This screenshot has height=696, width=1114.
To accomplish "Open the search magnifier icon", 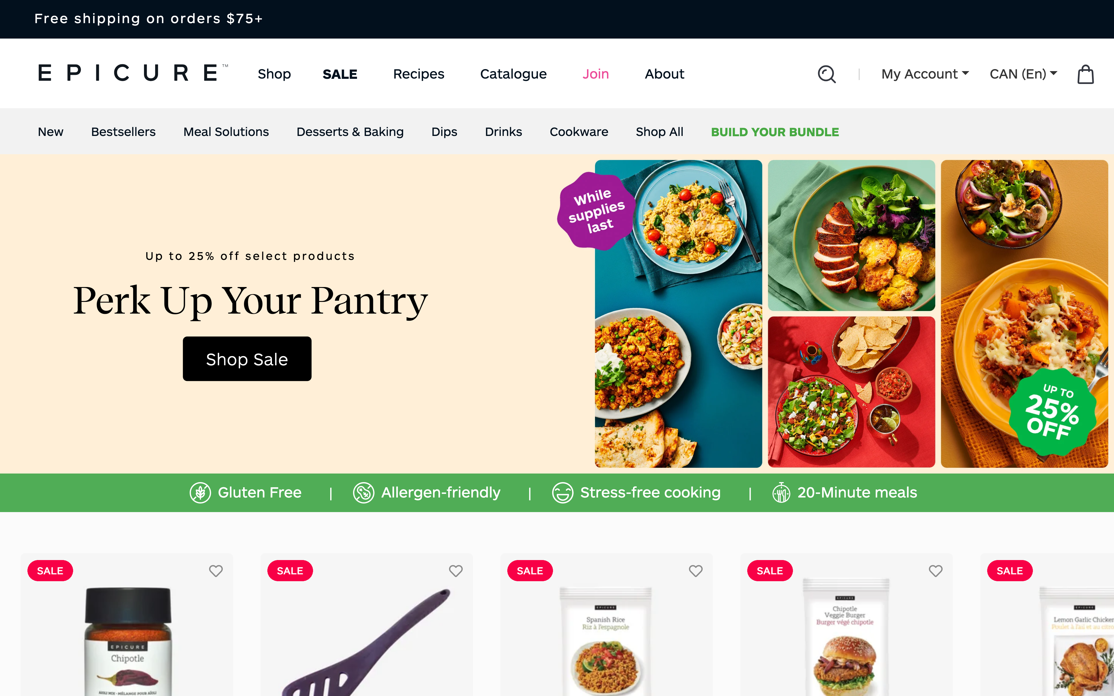I will (827, 74).
